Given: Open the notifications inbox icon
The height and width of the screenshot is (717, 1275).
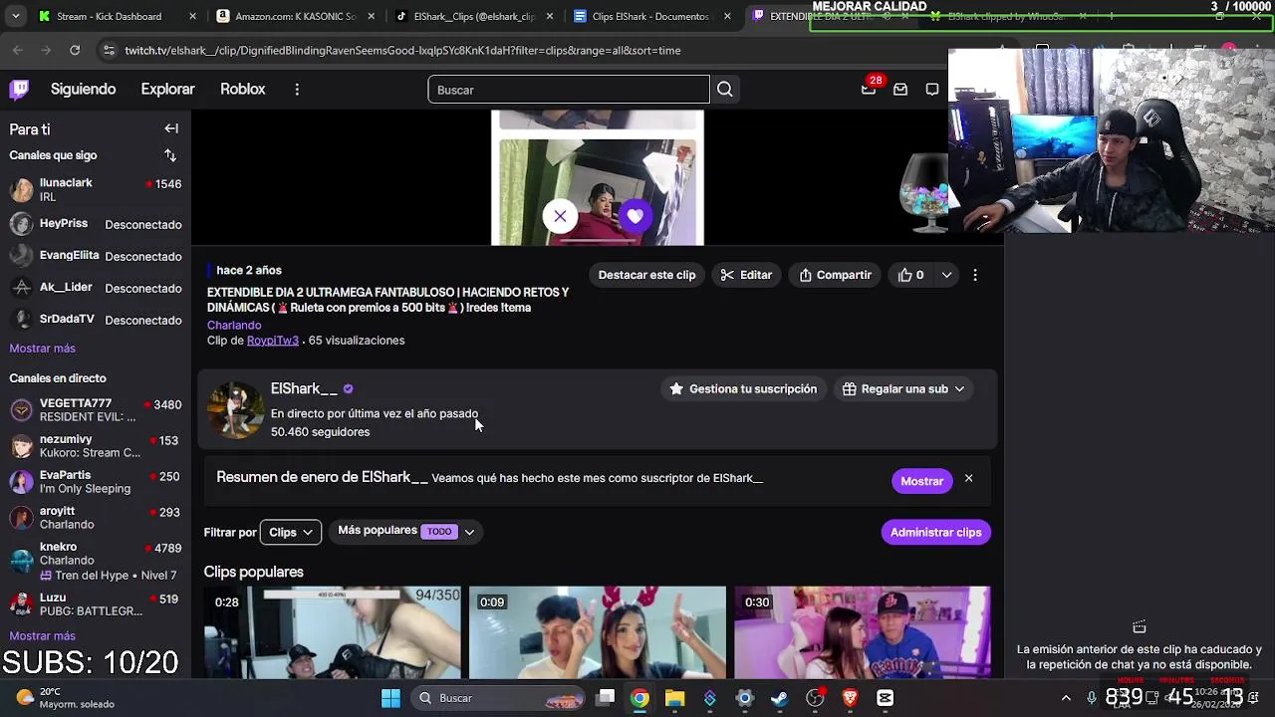Looking at the screenshot, I should pyautogui.click(x=900, y=90).
